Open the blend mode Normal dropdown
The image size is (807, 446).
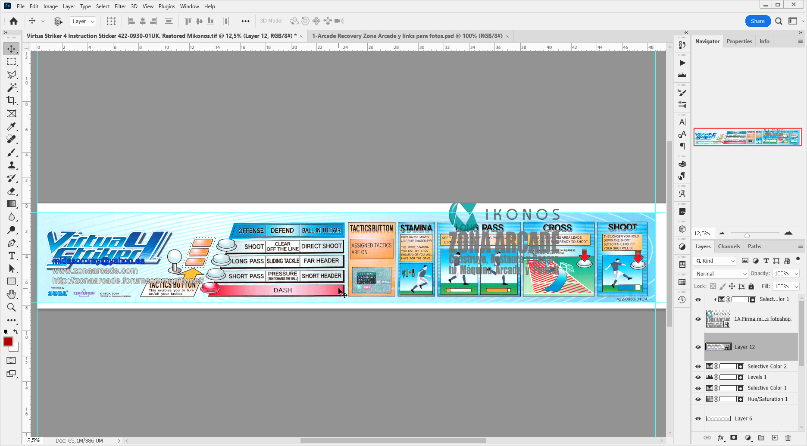[720, 274]
